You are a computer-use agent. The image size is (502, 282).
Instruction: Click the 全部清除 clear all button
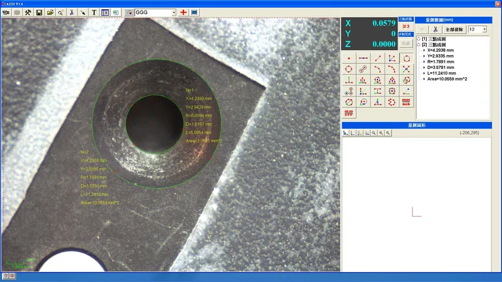pyautogui.click(x=454, y=29)
